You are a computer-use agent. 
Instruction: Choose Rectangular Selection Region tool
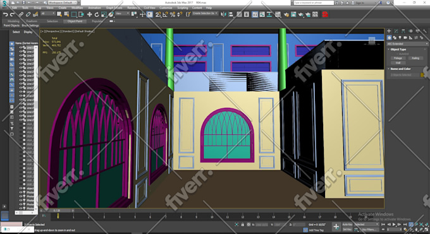[74, 15]
